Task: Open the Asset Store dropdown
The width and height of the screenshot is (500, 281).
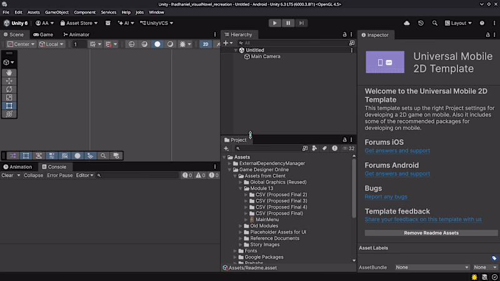Action: tap(79, 23)
